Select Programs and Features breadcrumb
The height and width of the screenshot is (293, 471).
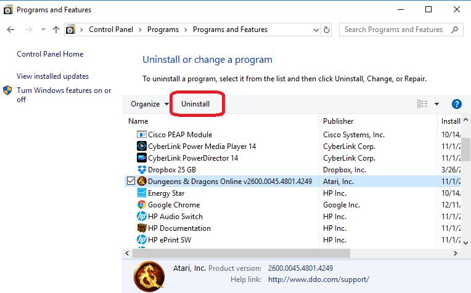point(230,30)
